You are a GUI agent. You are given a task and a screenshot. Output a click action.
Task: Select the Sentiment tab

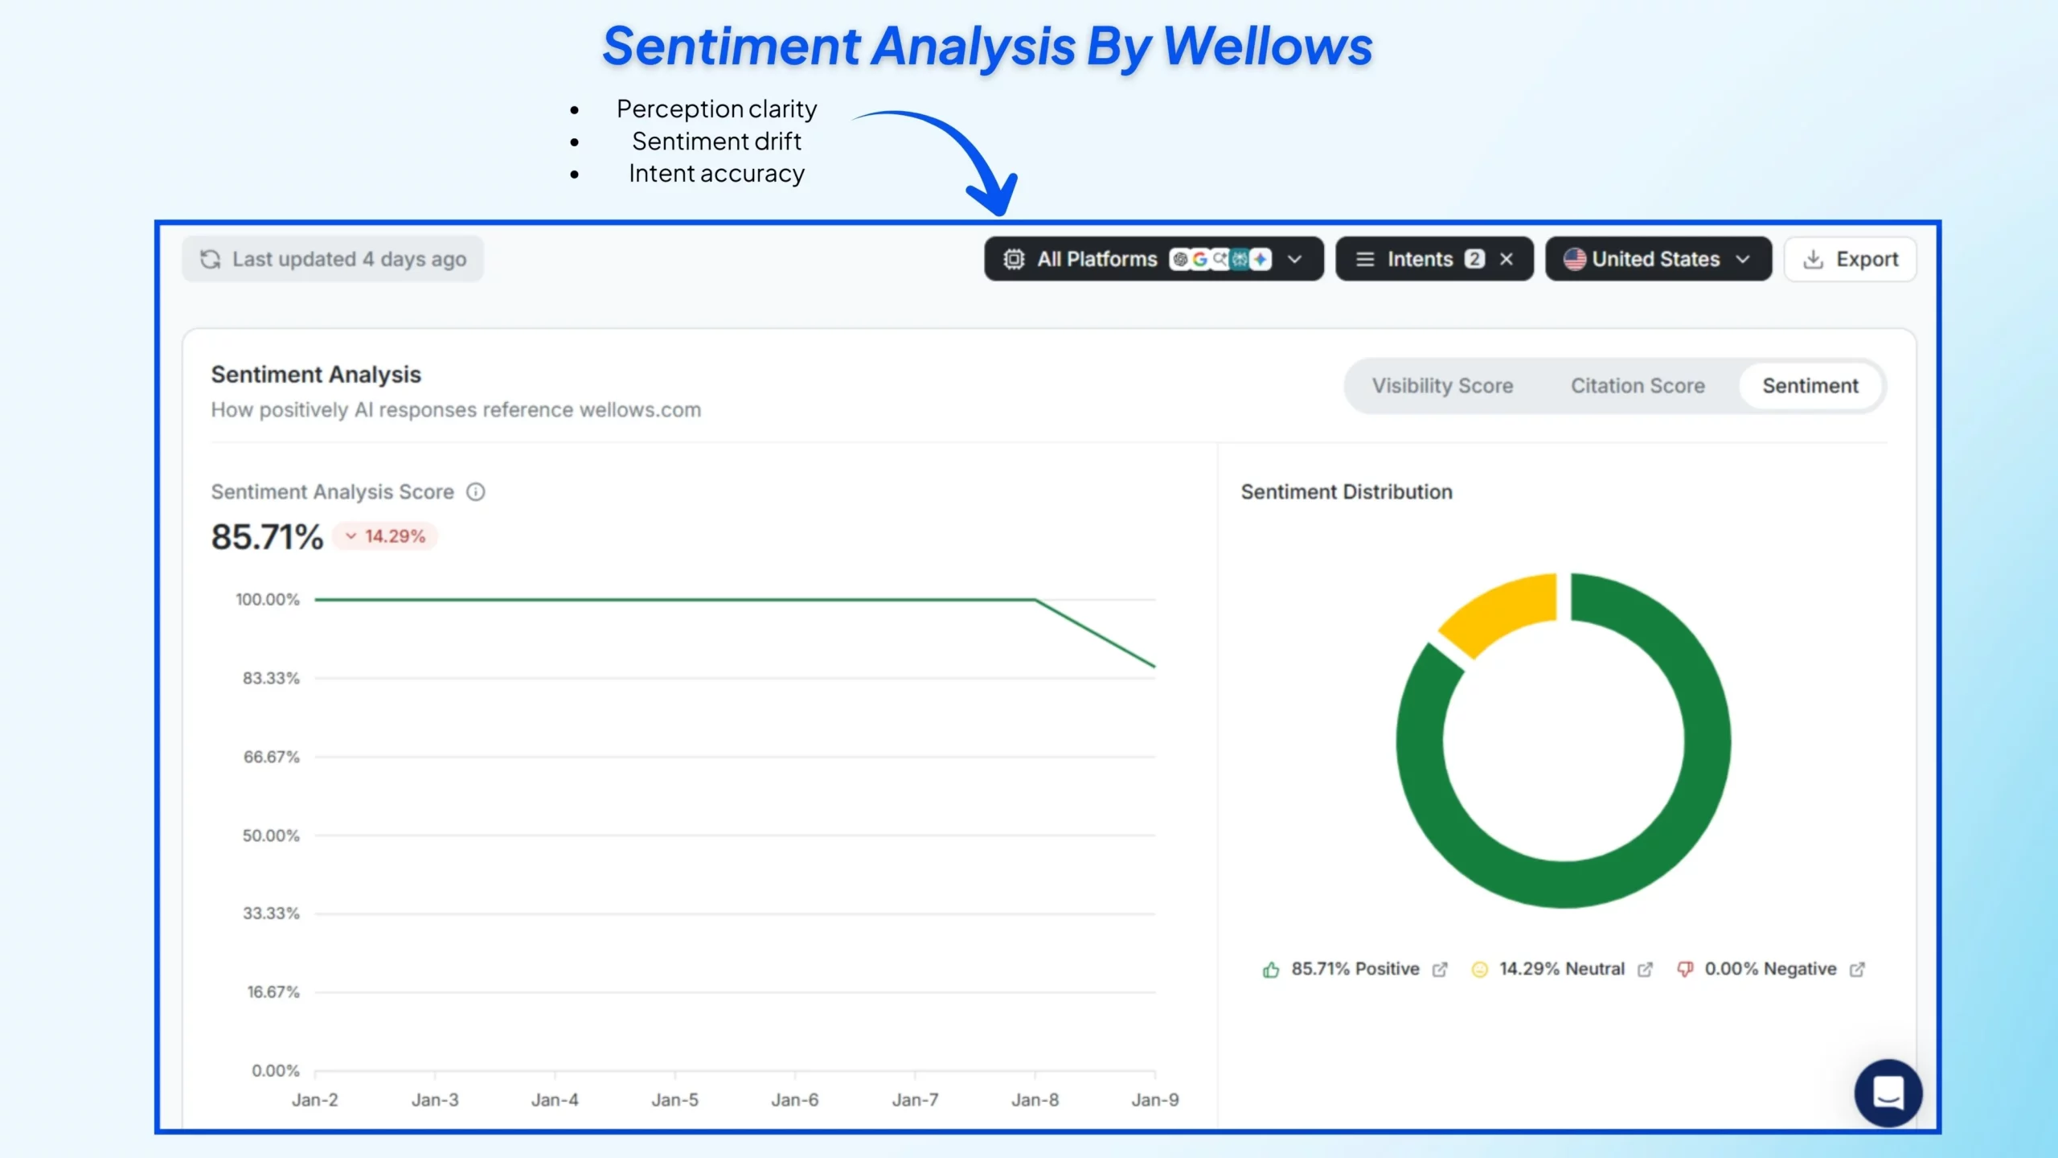coord(1810,386)
